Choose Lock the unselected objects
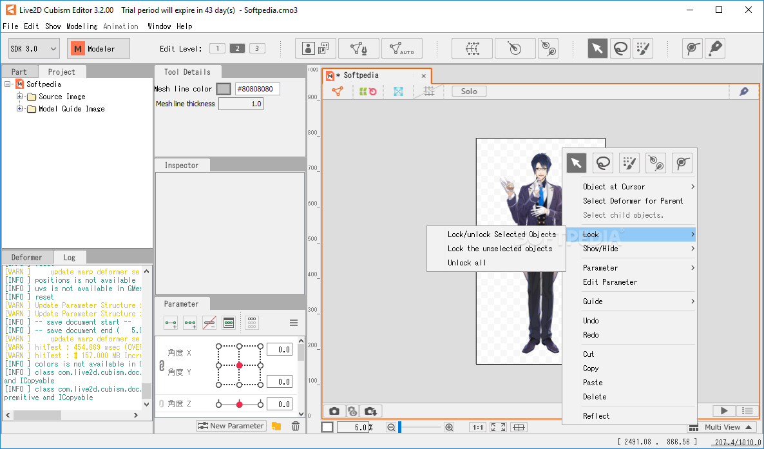This screenshot has height=449, width=764. tap(500, 249)
